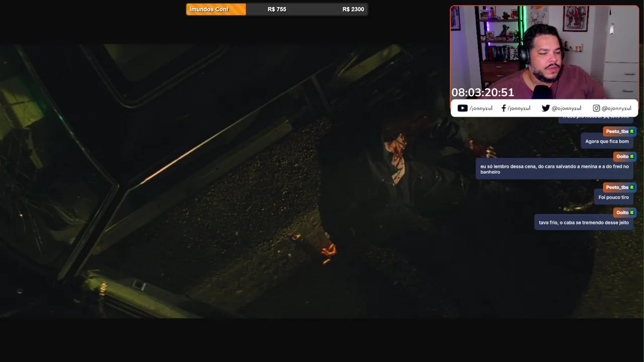
Task: Click the stream timer 08:03:20:51
Action: click(482, 93)
